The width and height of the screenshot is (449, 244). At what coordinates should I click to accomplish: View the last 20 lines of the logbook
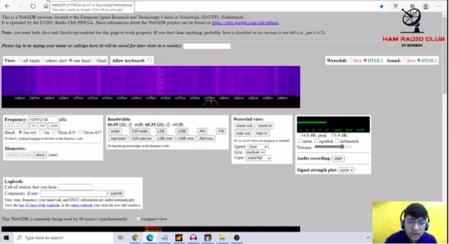39,205
